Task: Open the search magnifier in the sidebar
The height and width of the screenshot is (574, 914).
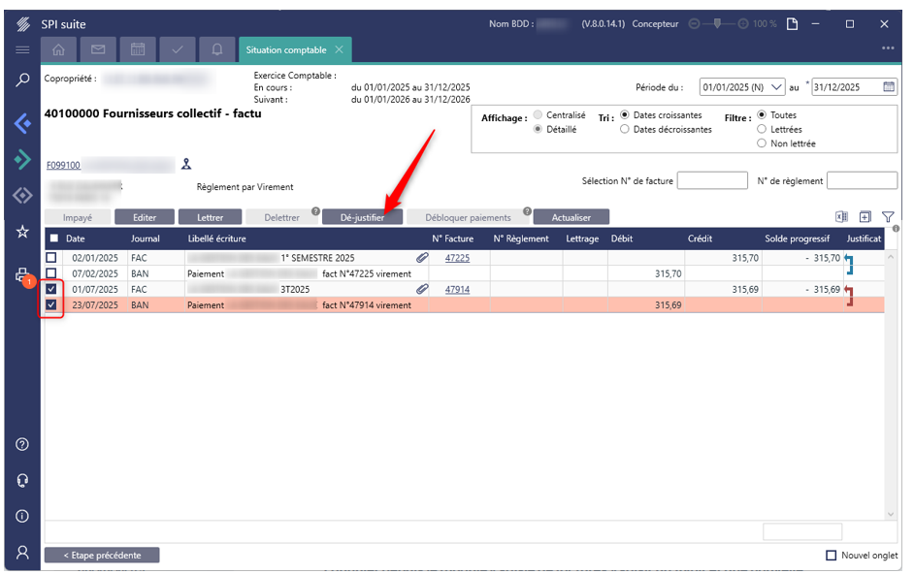Action: [22, 80]
